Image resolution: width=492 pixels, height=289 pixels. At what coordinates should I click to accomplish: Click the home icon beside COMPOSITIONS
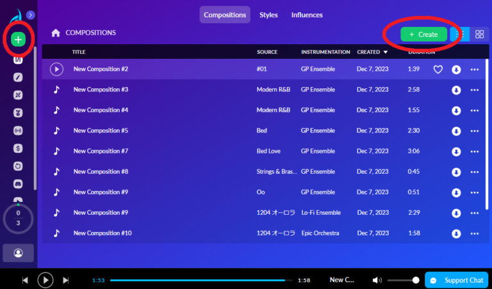pyautogui.click(x=56, y=33)
